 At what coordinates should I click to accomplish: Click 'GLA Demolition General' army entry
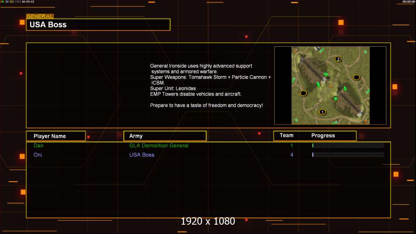tap(159, 145)
